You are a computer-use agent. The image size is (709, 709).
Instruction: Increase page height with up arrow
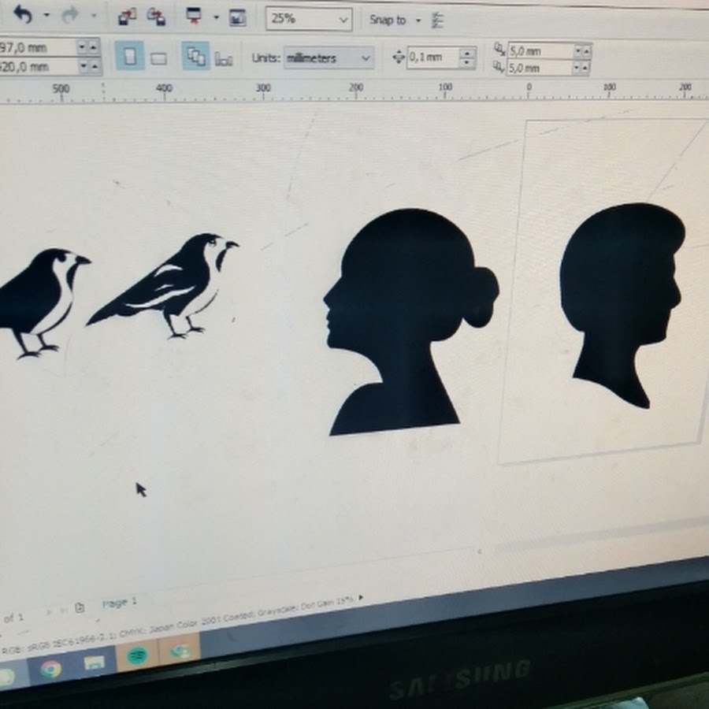tap(94, 66)
